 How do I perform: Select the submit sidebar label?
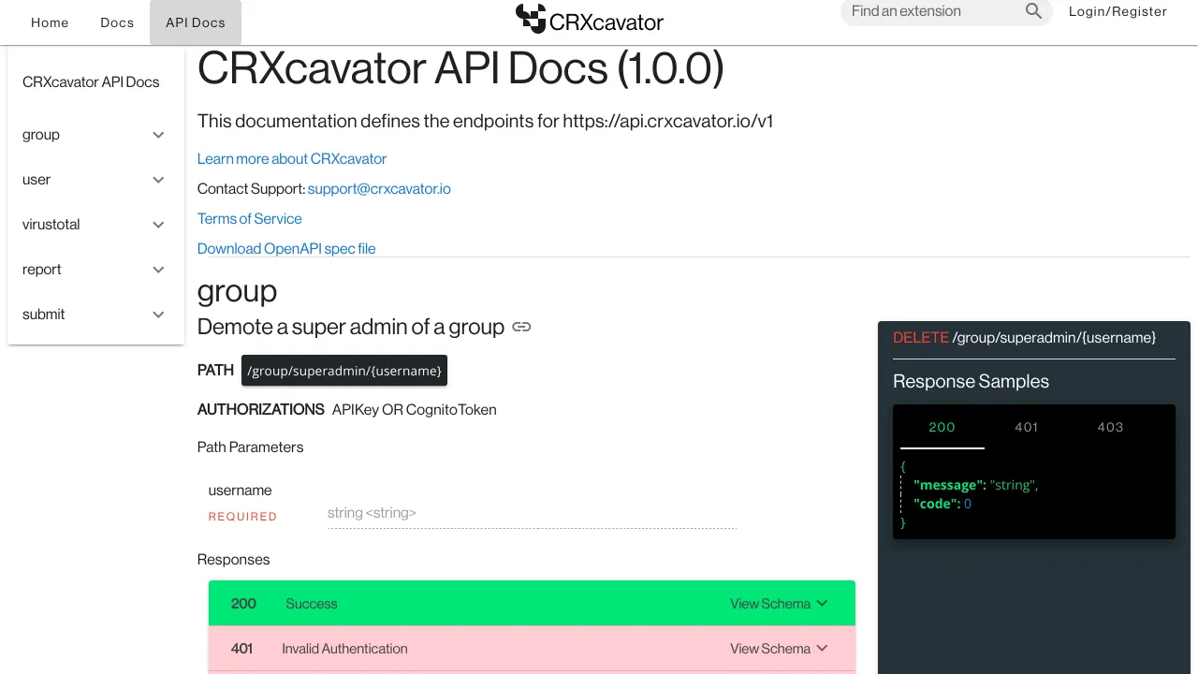click(44, 315)
